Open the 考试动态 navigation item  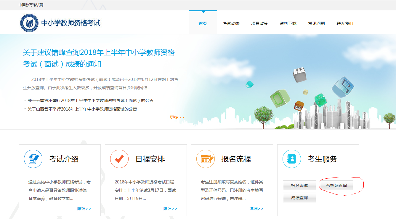click(x=231, y=23)
